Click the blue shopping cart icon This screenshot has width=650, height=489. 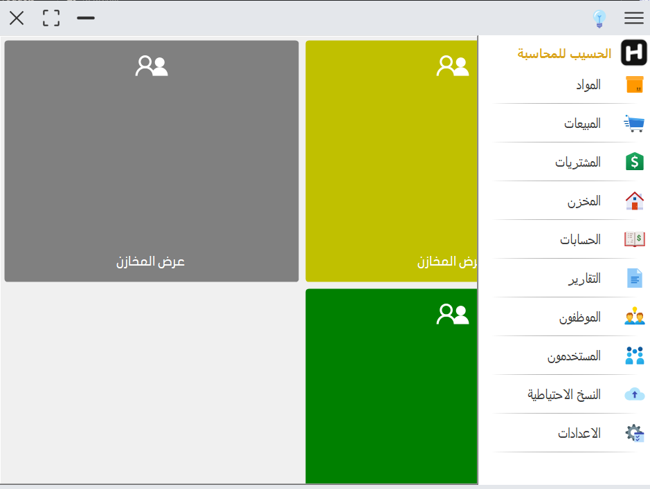tap(634, 123)
